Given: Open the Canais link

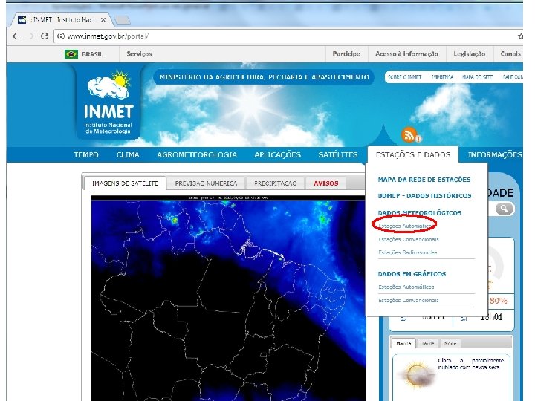Looking at the screenshot, I should tap(510, 54).
